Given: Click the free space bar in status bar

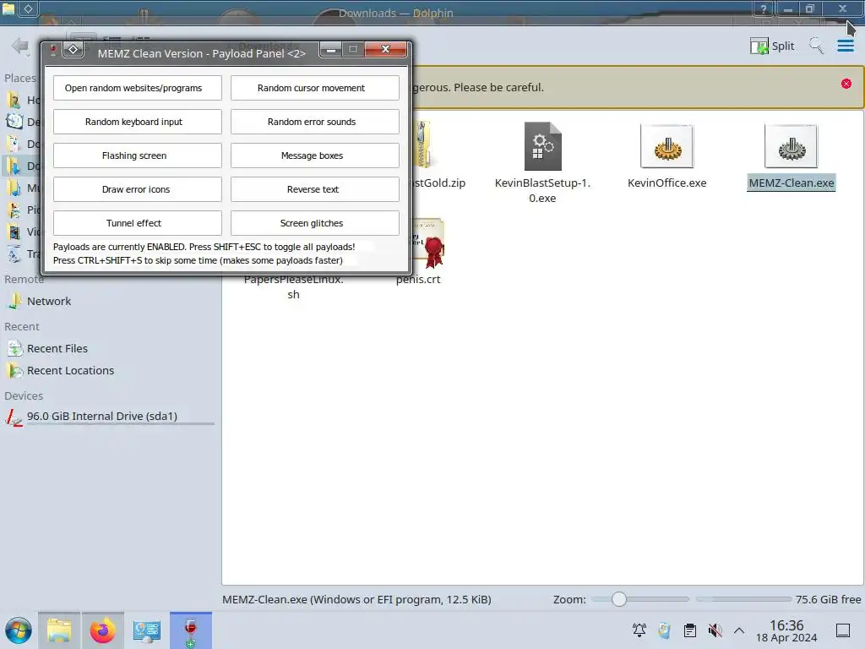Looking at the screenshot, I should 743,599.
